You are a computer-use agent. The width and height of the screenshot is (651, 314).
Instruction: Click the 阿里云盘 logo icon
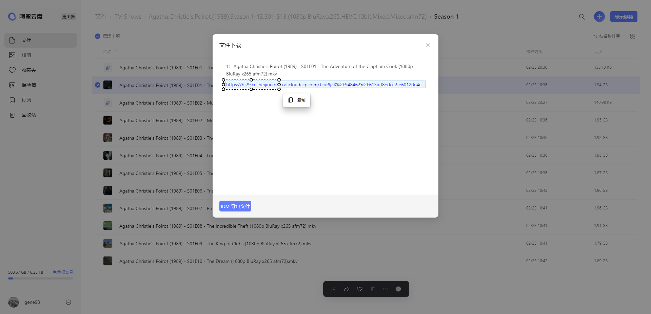(x=12, y=17)
